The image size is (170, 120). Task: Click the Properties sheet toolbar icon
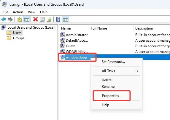click(42, 19)
